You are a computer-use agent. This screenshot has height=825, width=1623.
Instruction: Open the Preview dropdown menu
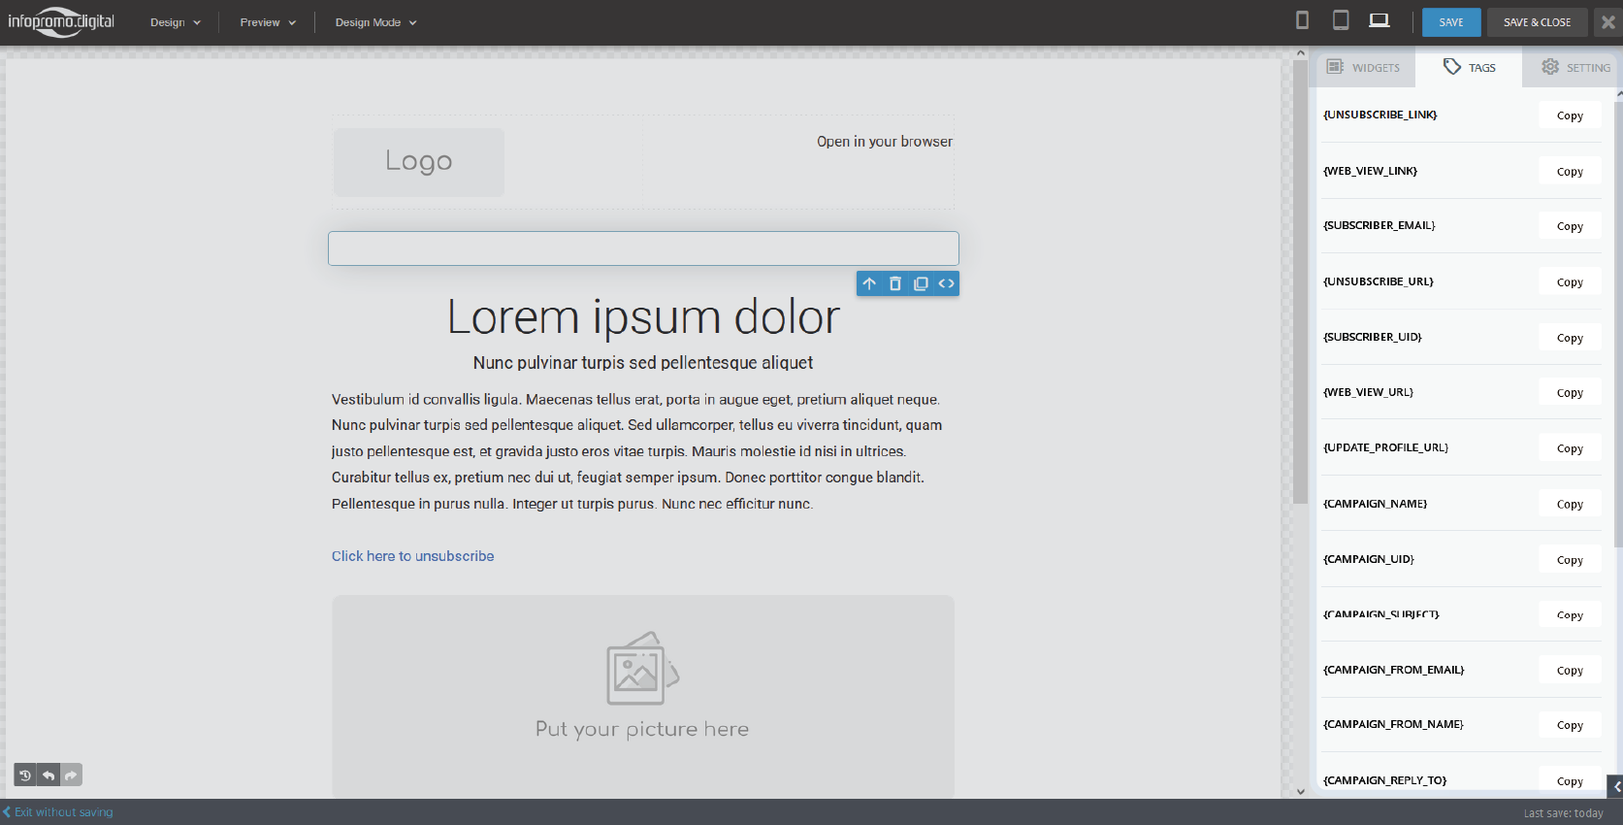point(268,22)
